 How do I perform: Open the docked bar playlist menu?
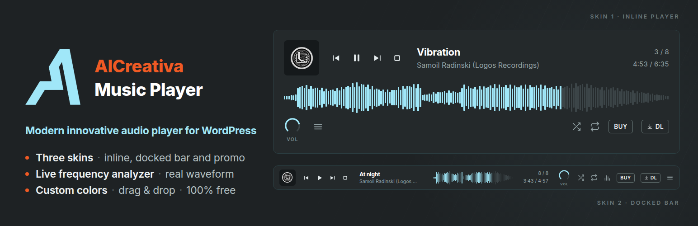670,178
